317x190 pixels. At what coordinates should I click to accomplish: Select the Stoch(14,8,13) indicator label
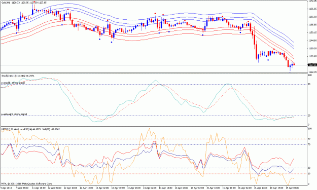[x=18, y=76]
